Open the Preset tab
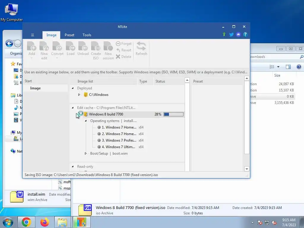Viewport: 304px width, 228px height. pos(69,35)
